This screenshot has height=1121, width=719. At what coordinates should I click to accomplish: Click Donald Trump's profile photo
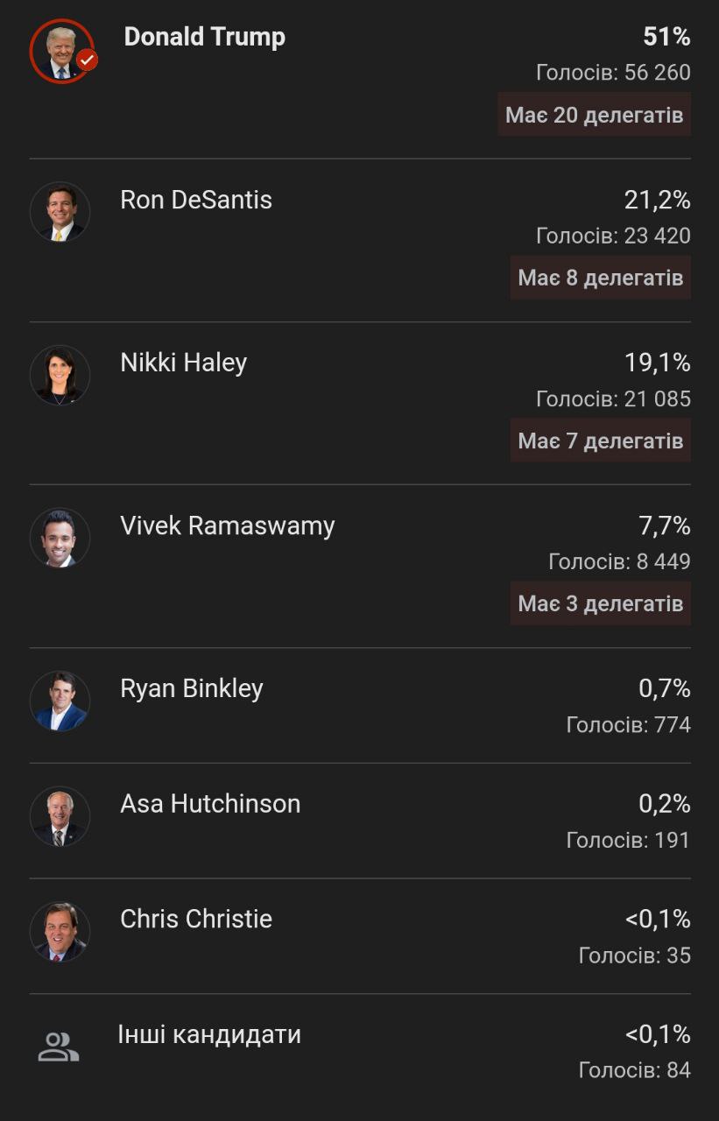coord(60,51)
